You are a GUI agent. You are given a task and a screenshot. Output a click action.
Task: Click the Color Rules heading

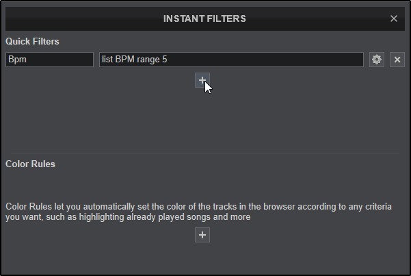click(x=30, y=164)
